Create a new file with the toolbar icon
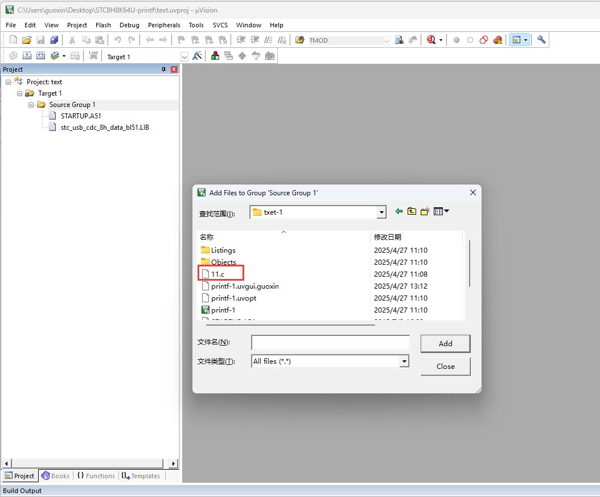The width and height of the screenshot is (600, 497). coord(13,40)
